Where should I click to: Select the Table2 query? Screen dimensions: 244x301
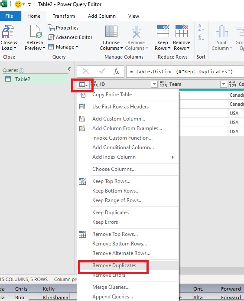point(36,79)
